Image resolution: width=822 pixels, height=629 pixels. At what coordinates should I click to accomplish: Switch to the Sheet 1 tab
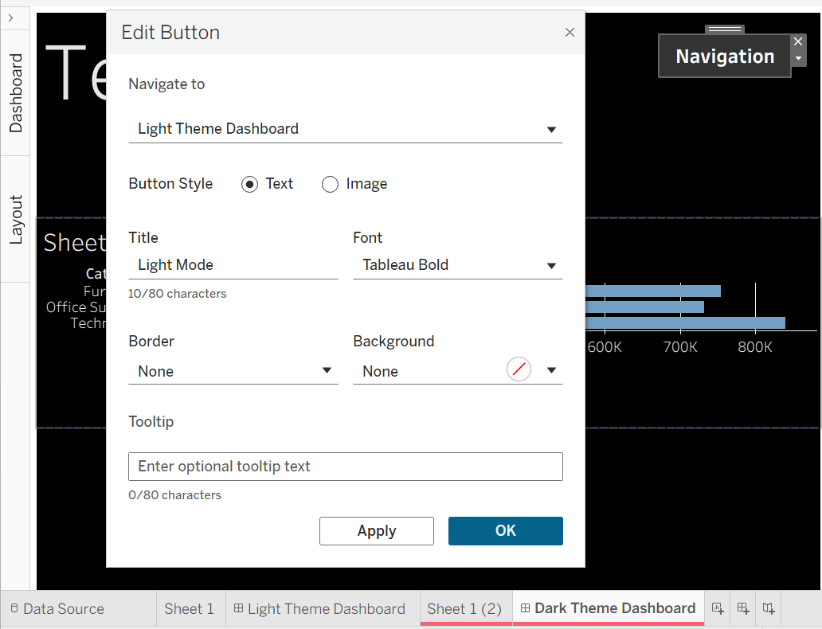(x=190, y=608)
